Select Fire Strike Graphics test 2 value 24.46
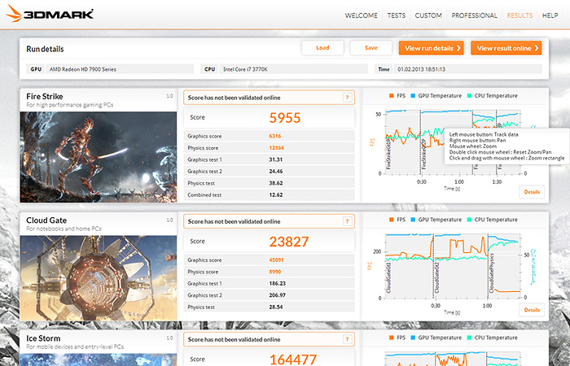This screenshot has height=366, width=570. 275,172
